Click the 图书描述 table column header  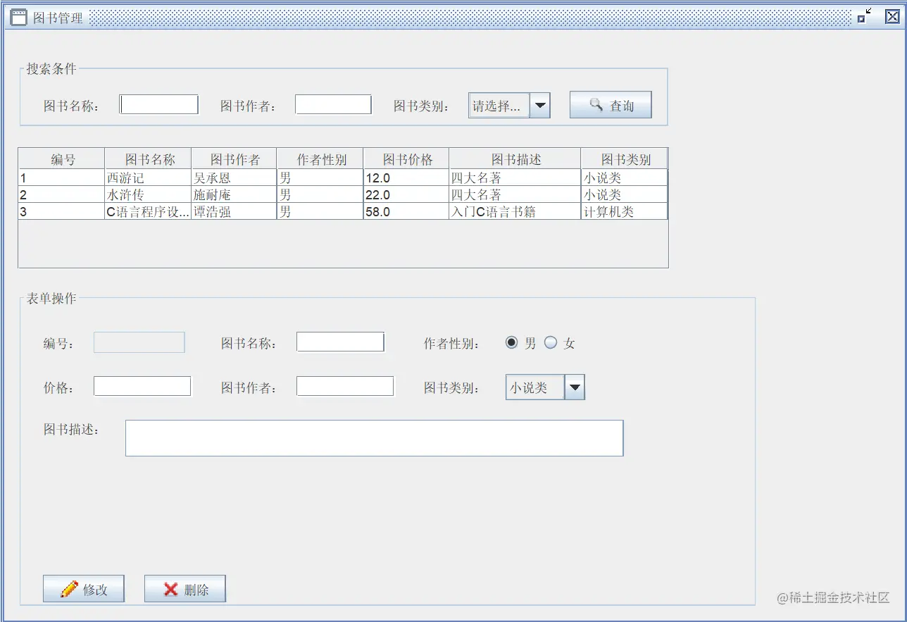tap(515, 159)
